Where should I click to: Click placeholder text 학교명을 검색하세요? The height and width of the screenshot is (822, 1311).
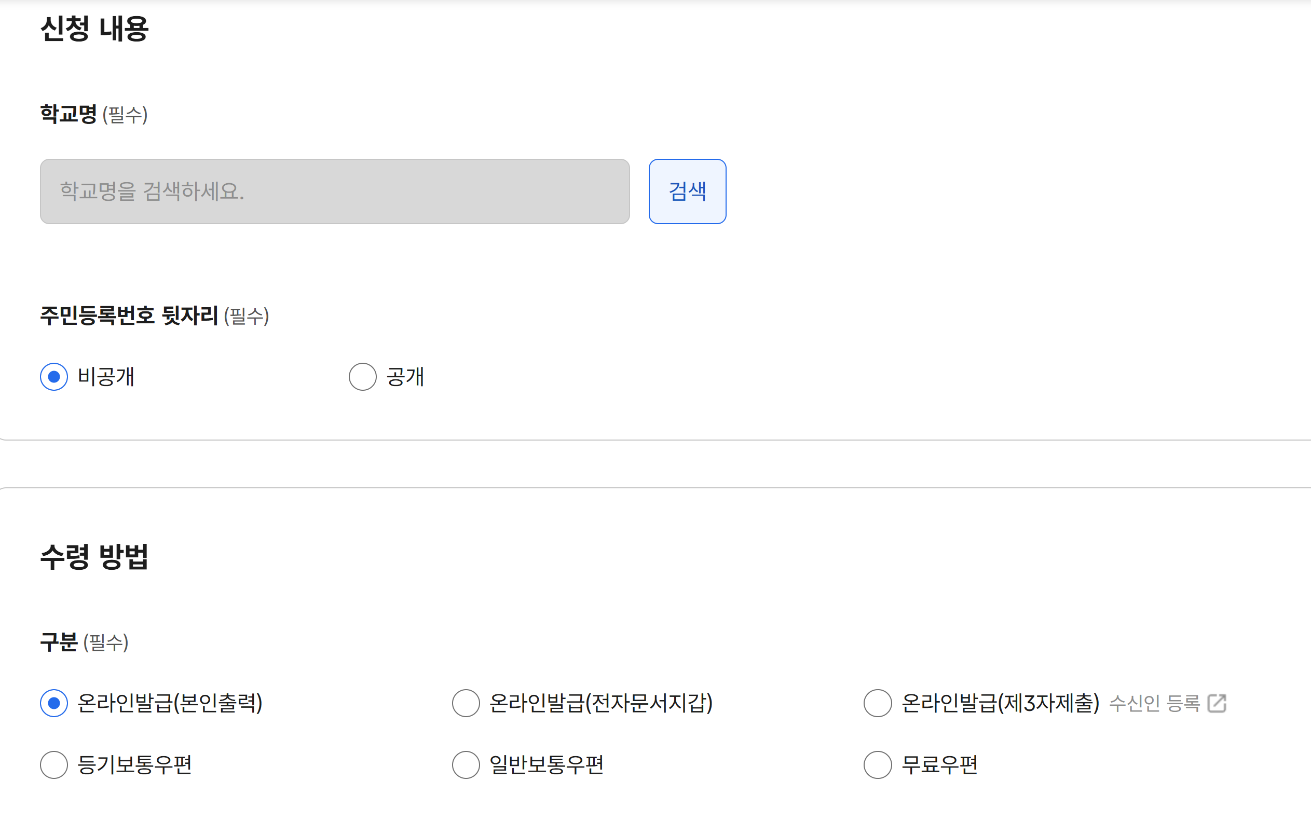pyautogui.click(x=151, y=191)
